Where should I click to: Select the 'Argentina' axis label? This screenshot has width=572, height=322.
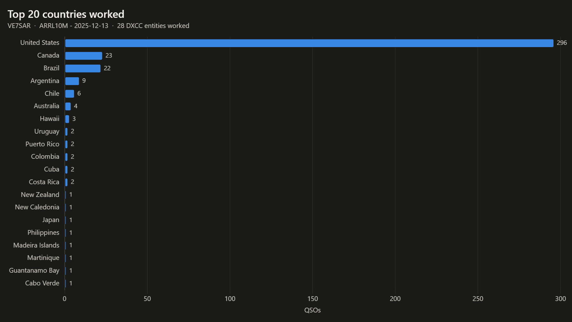click(x=45, y=81)
